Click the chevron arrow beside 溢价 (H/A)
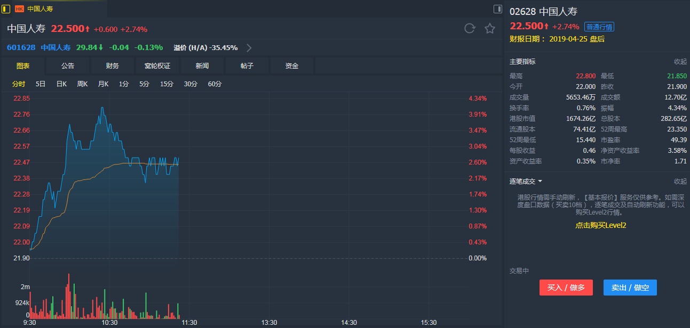Viewport: 690px width, 328px height. [x=249, y=47]
